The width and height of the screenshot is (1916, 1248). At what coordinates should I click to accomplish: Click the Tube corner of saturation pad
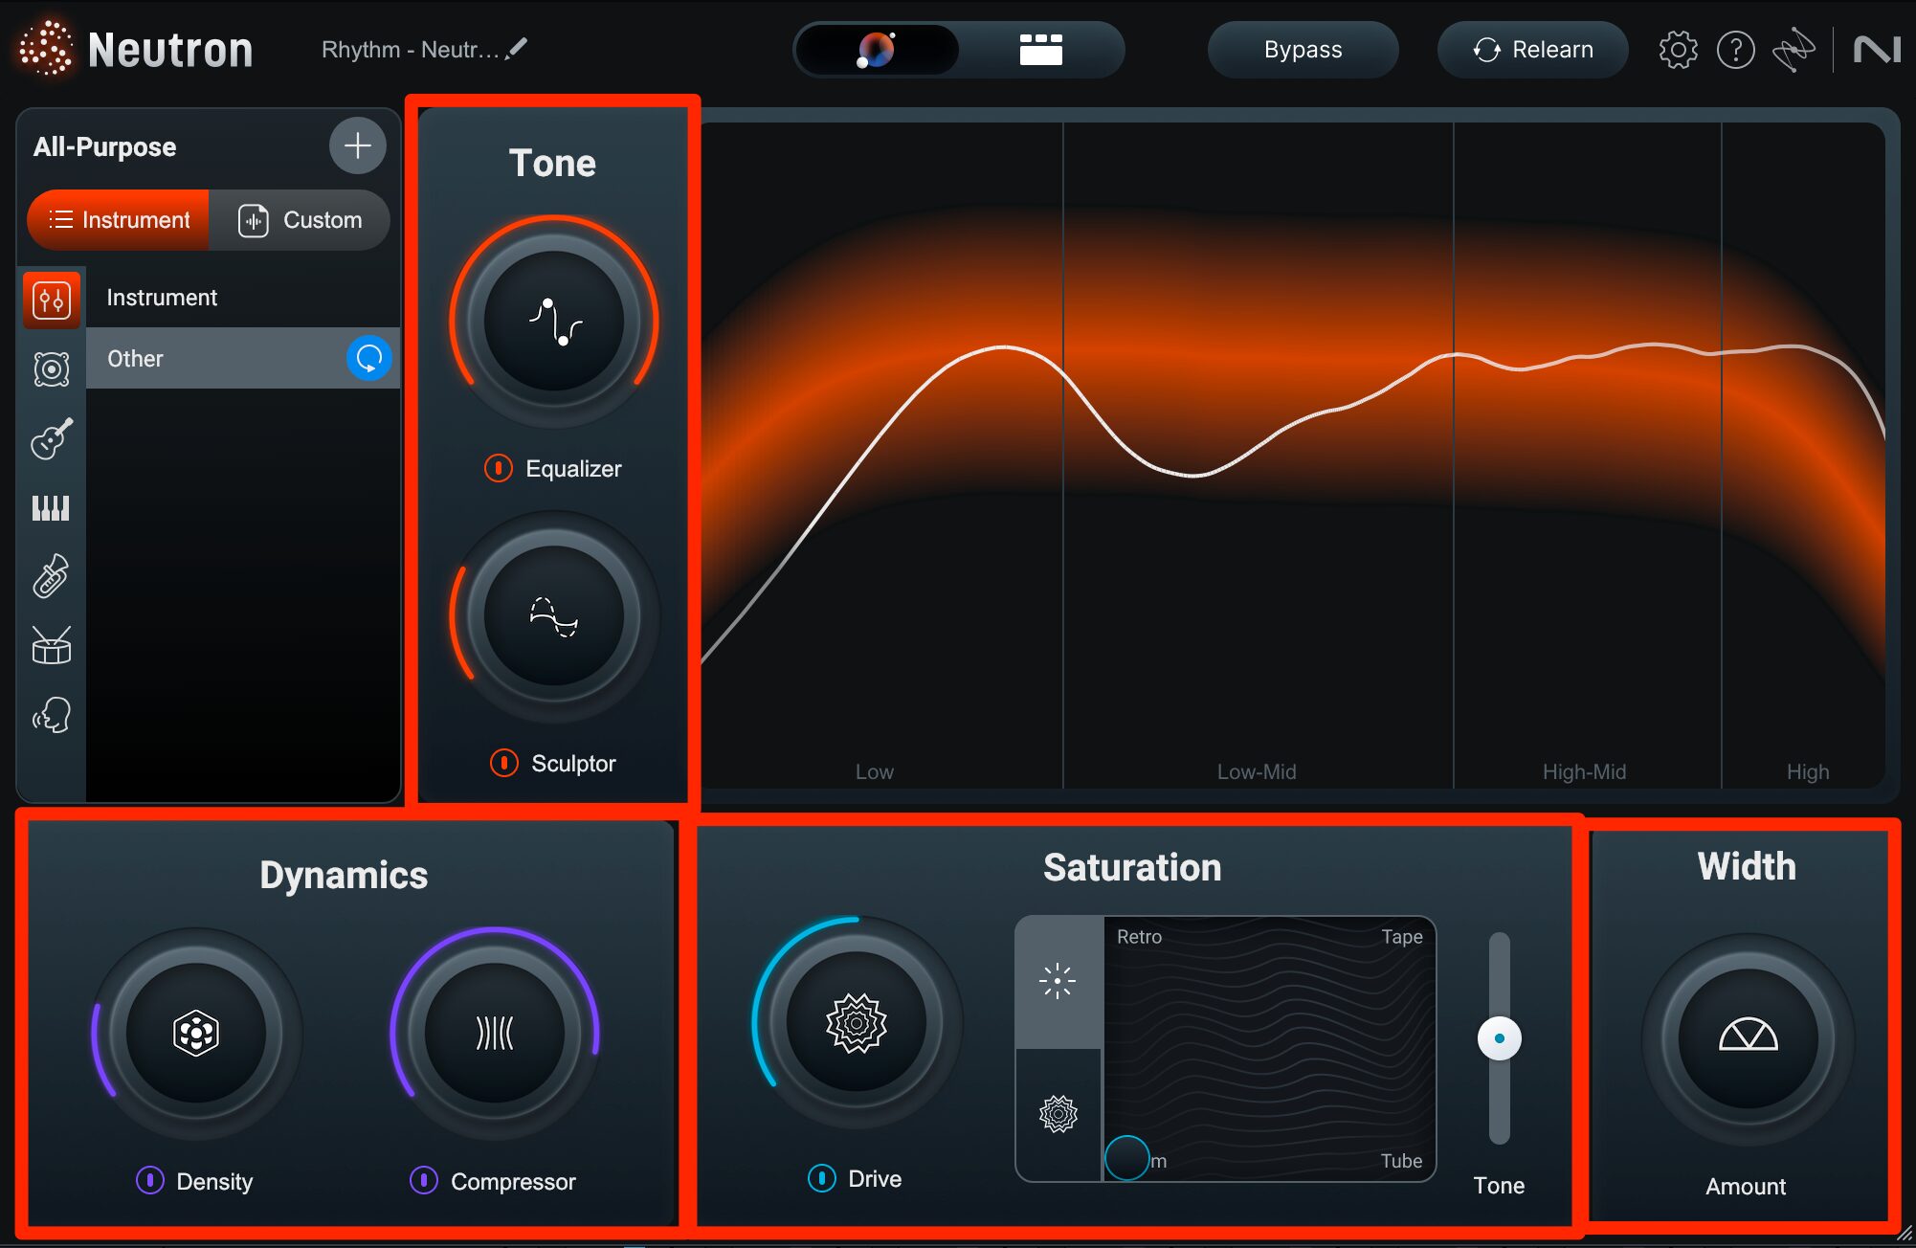tap(1401, 1161)
